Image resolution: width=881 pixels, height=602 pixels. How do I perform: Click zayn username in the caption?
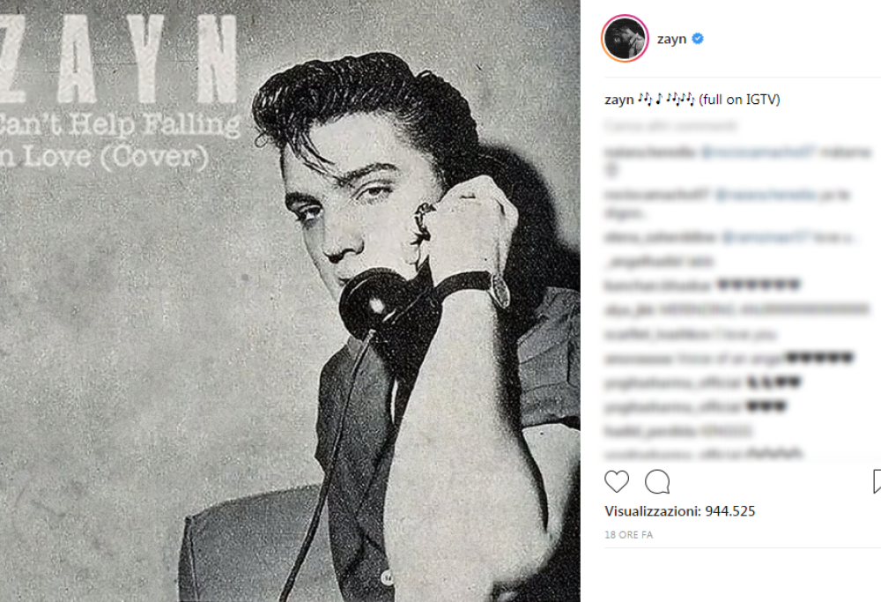(x=618, y=100)
